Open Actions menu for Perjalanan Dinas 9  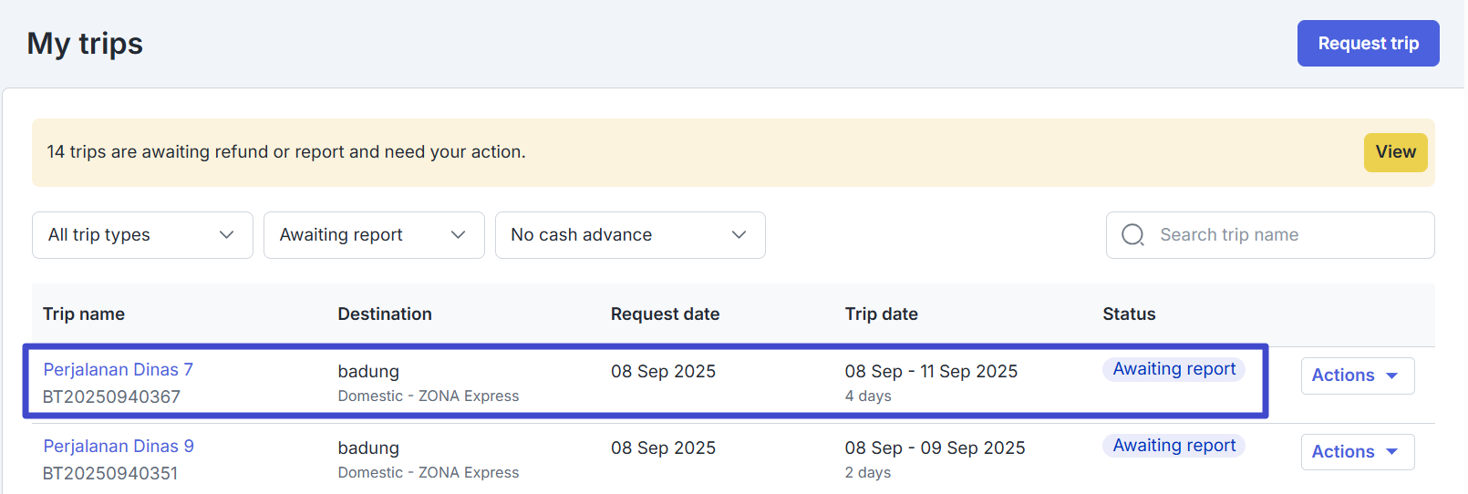[x=1357, y=452]
